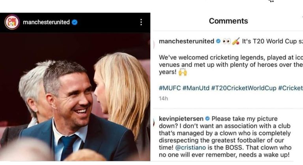This screenshot has width=303, height=165.
Task: Click the 14h timestamp under caption
Action: click(x=163, y=98)
